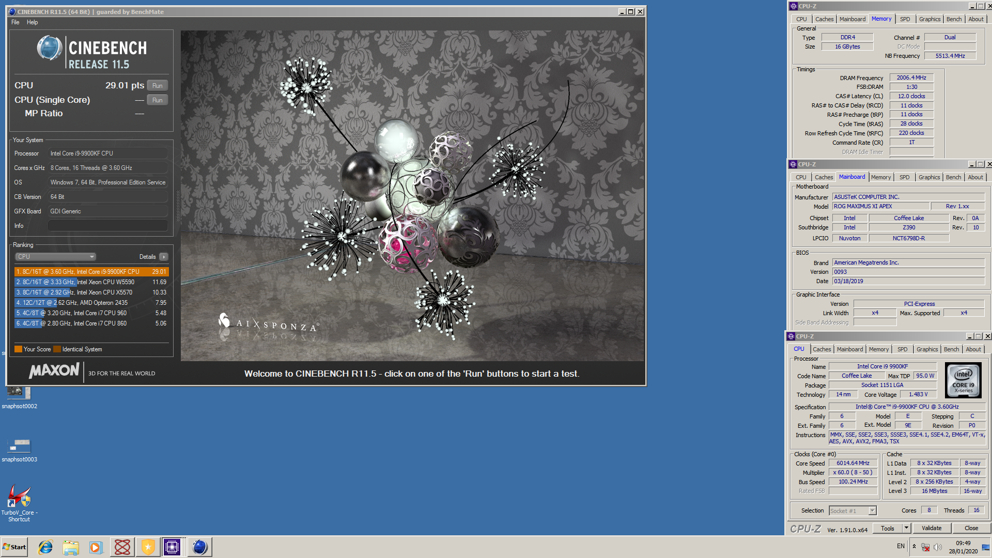992x558 pixels.
Task: Open Internet Explorer from the taskbar
Action: [x=45, y=547]
